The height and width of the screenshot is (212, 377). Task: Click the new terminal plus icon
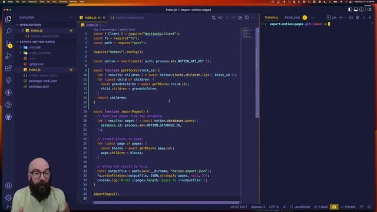point(340,18)
